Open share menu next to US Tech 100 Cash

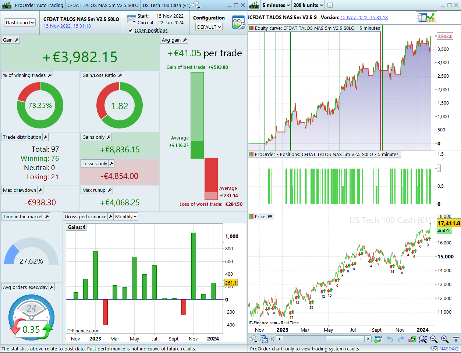[x=196, y=5]
